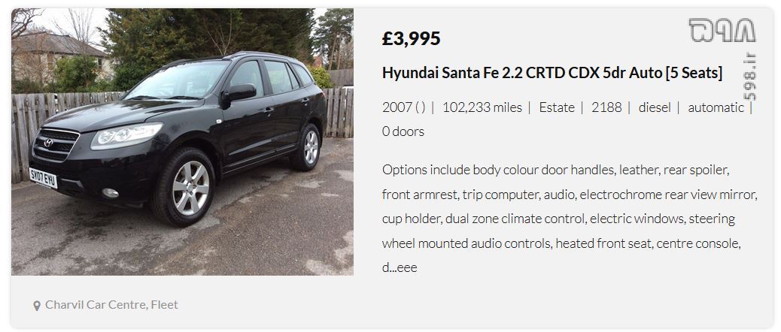Click the £3,995 price
Viewport: 781px width, 332px height.
411,38
